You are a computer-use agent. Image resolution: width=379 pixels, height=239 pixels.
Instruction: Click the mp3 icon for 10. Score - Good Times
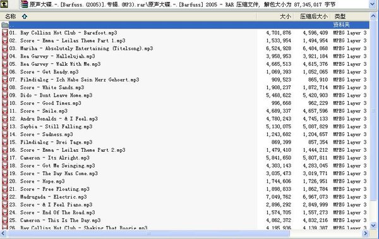tap(5, 103)
